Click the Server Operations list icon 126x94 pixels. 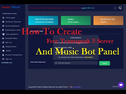[3, 26]
